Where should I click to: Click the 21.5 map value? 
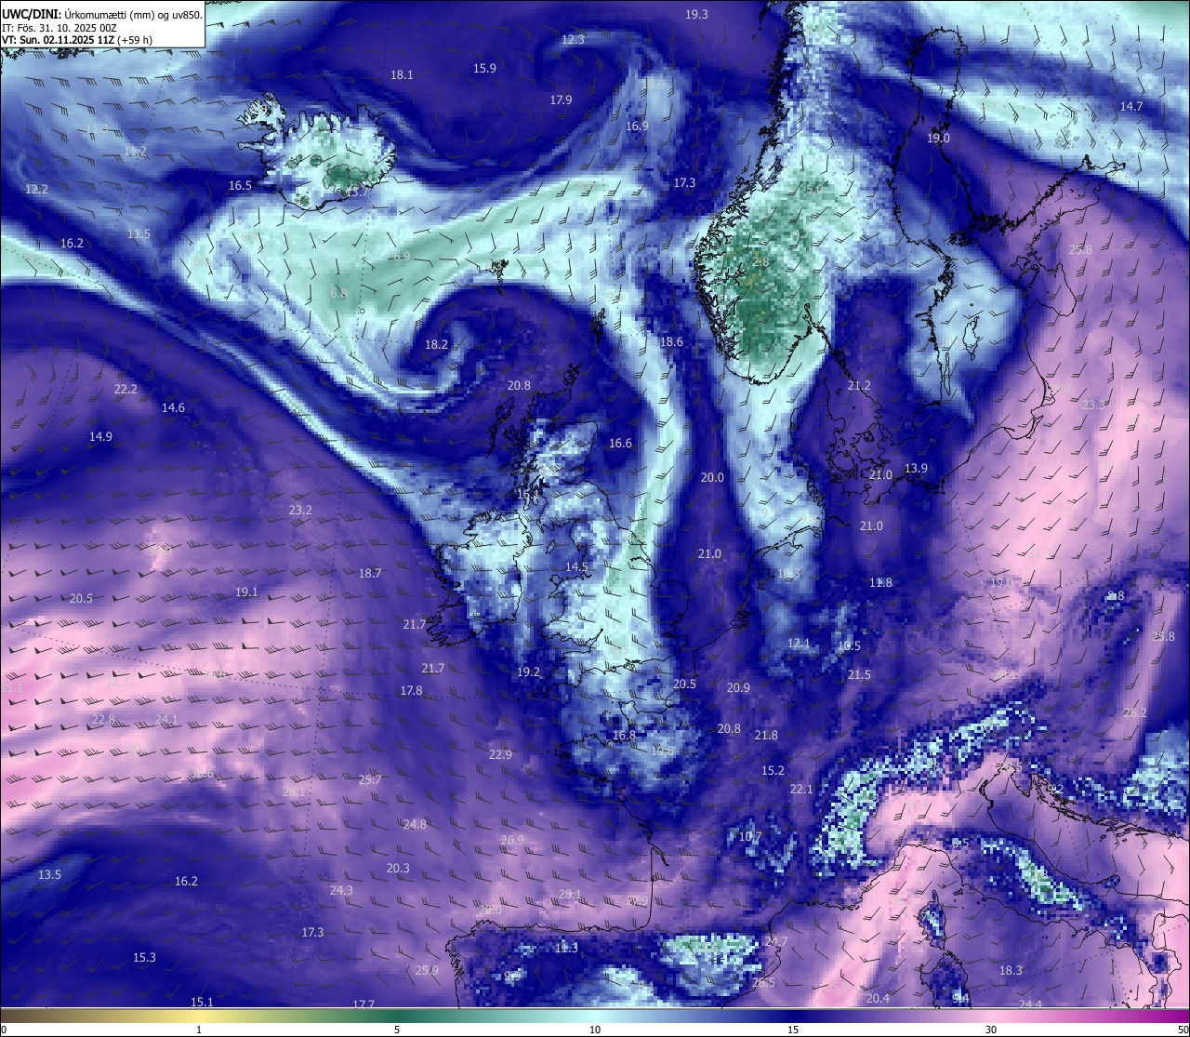coord(859,674)
